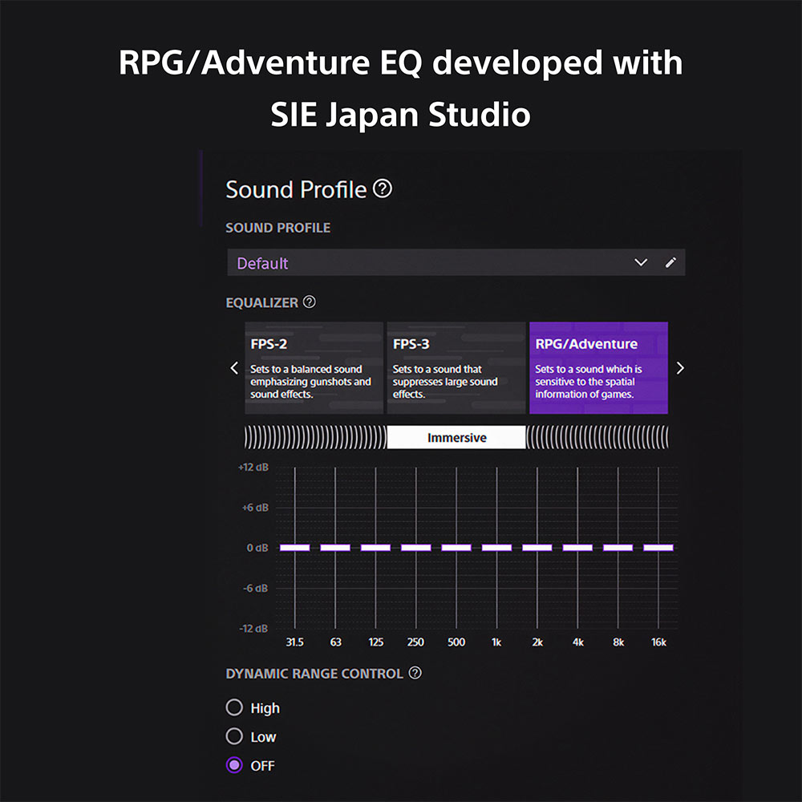Click the "Sound Profile" heading text

point(296,189)
